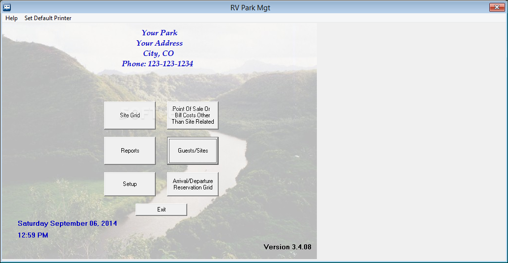Click the RV Park Mgt window title
Screen dimensions: 508x263
tap(251, 8)
